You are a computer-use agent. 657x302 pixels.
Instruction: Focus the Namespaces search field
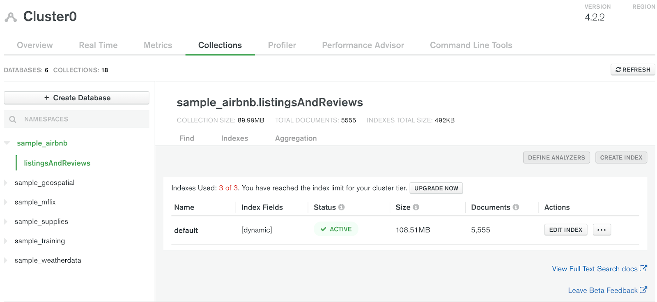(x=76, y=119)
